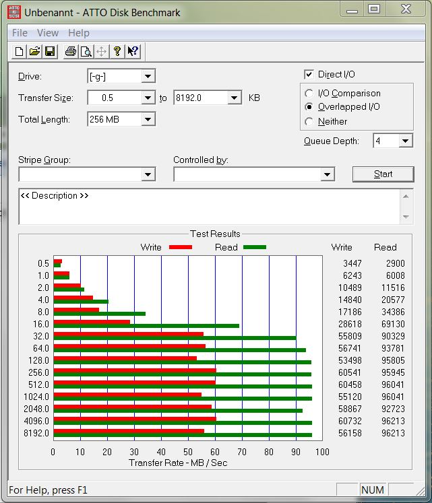The height and width of the screenshot is (503, 432).
Task: Click the read value 2900
Action: click(x=396, y=263)
